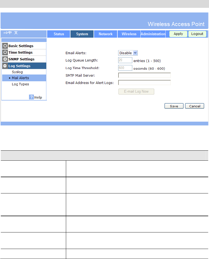Expand SNMP Settings with plus icon
209x259 pixels.
tap(5, 59)
